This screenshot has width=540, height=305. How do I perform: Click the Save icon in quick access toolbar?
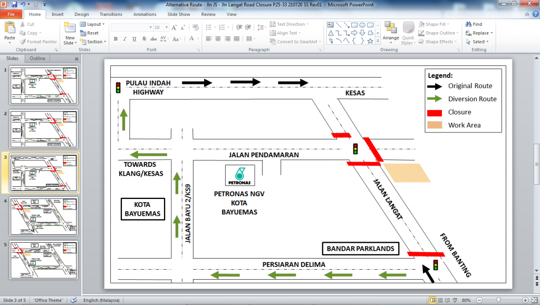tap(14, 4)
